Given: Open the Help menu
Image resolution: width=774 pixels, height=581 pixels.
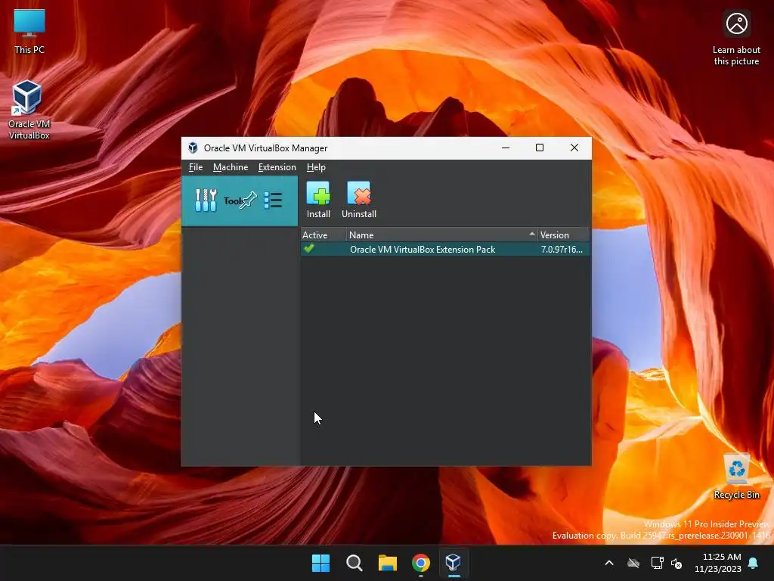Looking at the screenshot, I should coord(316,167).
